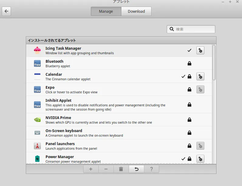Open Calendar applet configuration gear
Screen dimensions: 242x186
point(200,77)
